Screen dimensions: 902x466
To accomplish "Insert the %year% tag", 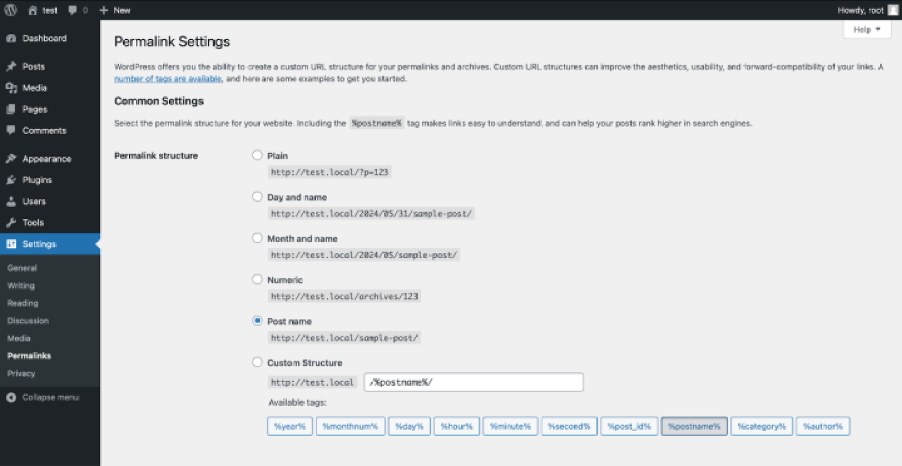I will pyautogui.click(x=290, y=427).
